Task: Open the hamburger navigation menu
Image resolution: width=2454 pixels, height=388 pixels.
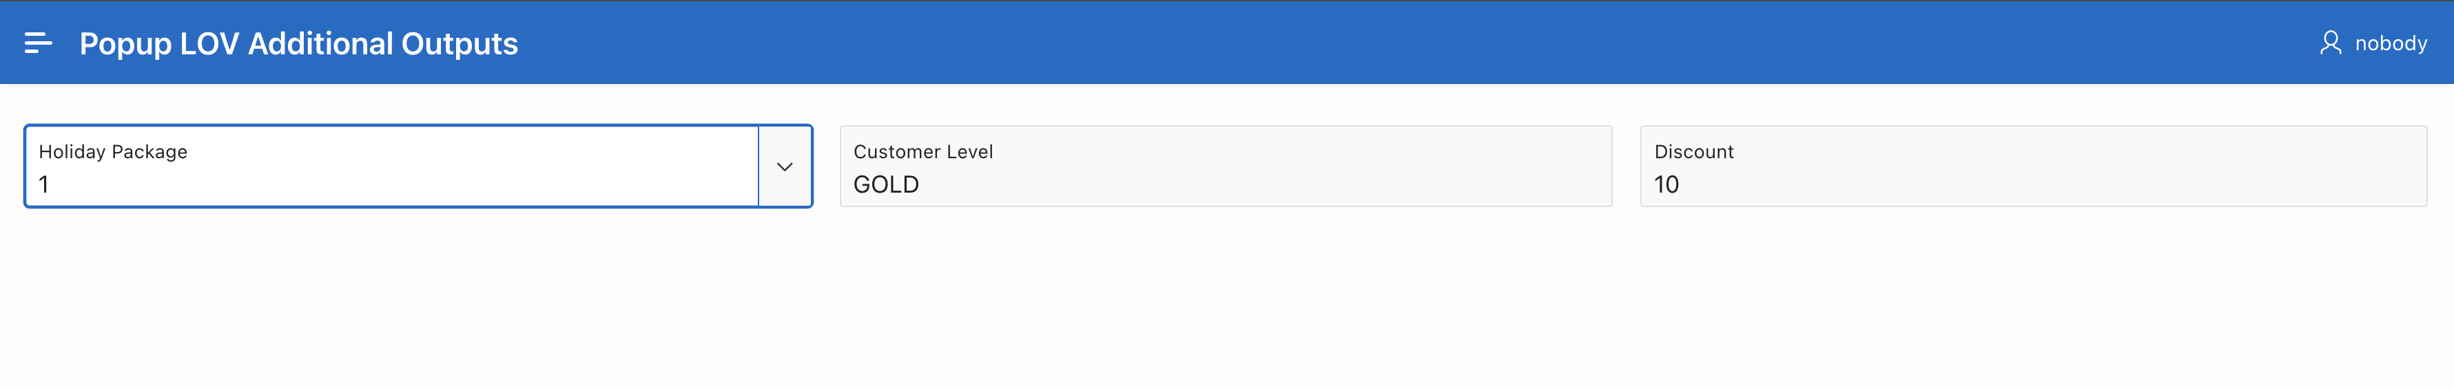Action: tap(38, 43)
